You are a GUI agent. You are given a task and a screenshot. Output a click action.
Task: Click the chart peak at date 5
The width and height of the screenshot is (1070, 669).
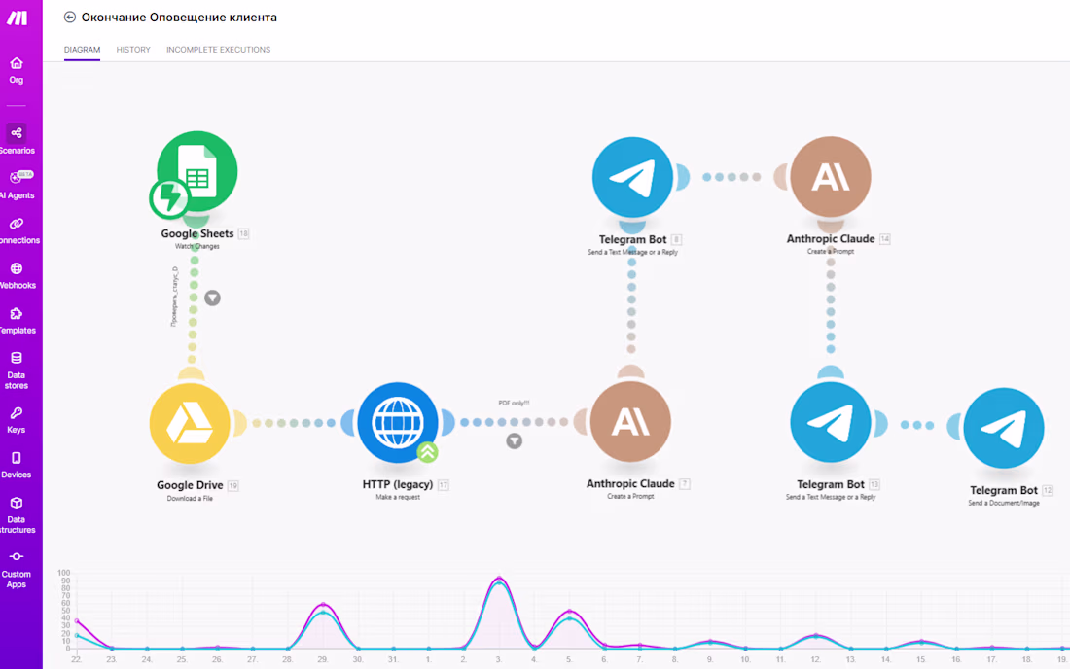pos(569,612)
